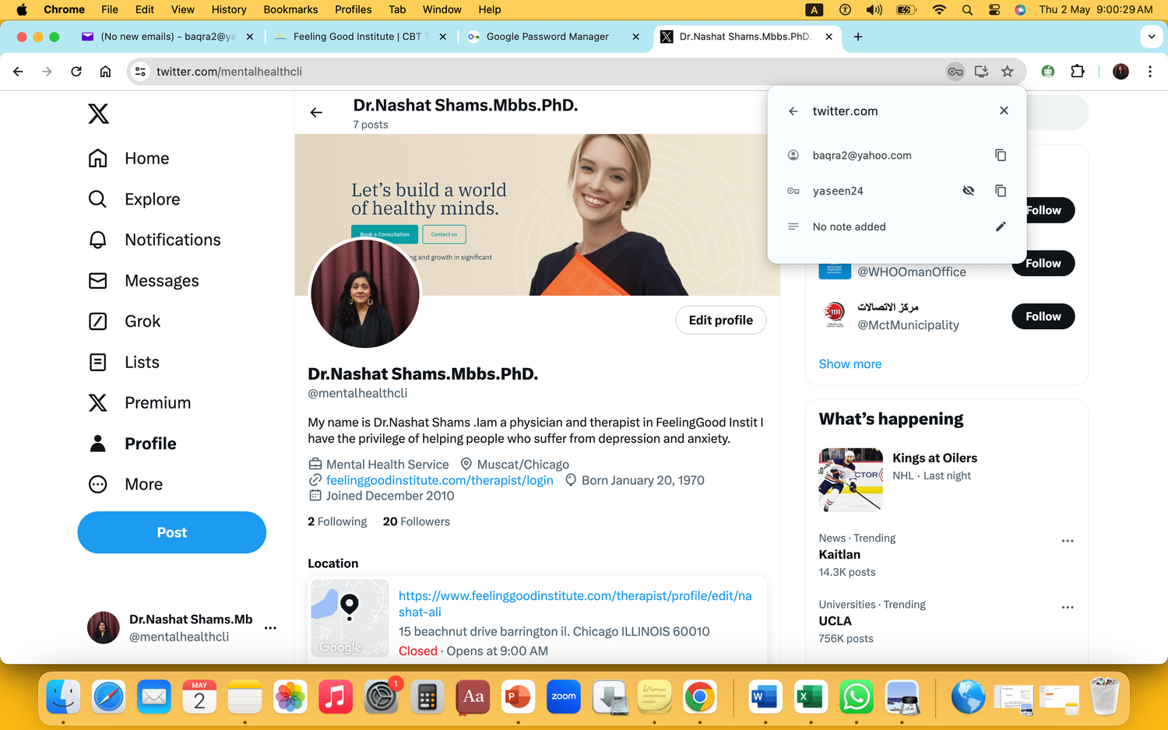This screenshot has width=1168, height=730.
Task: Open the Chrome profile avatar
Action: click(x=1121, y=72)
